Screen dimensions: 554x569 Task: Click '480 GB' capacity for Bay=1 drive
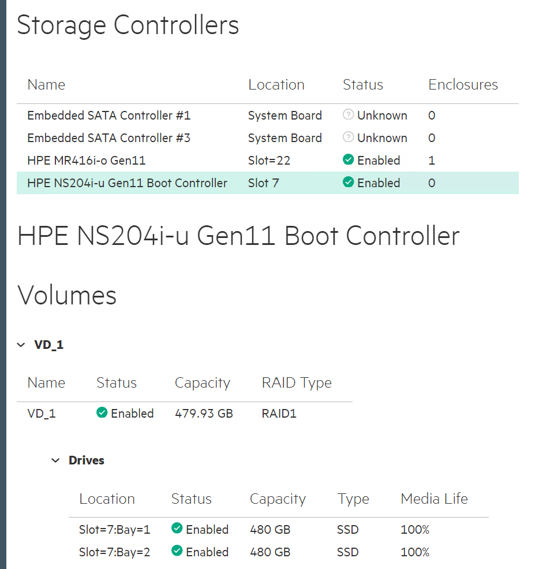[270, 530]
